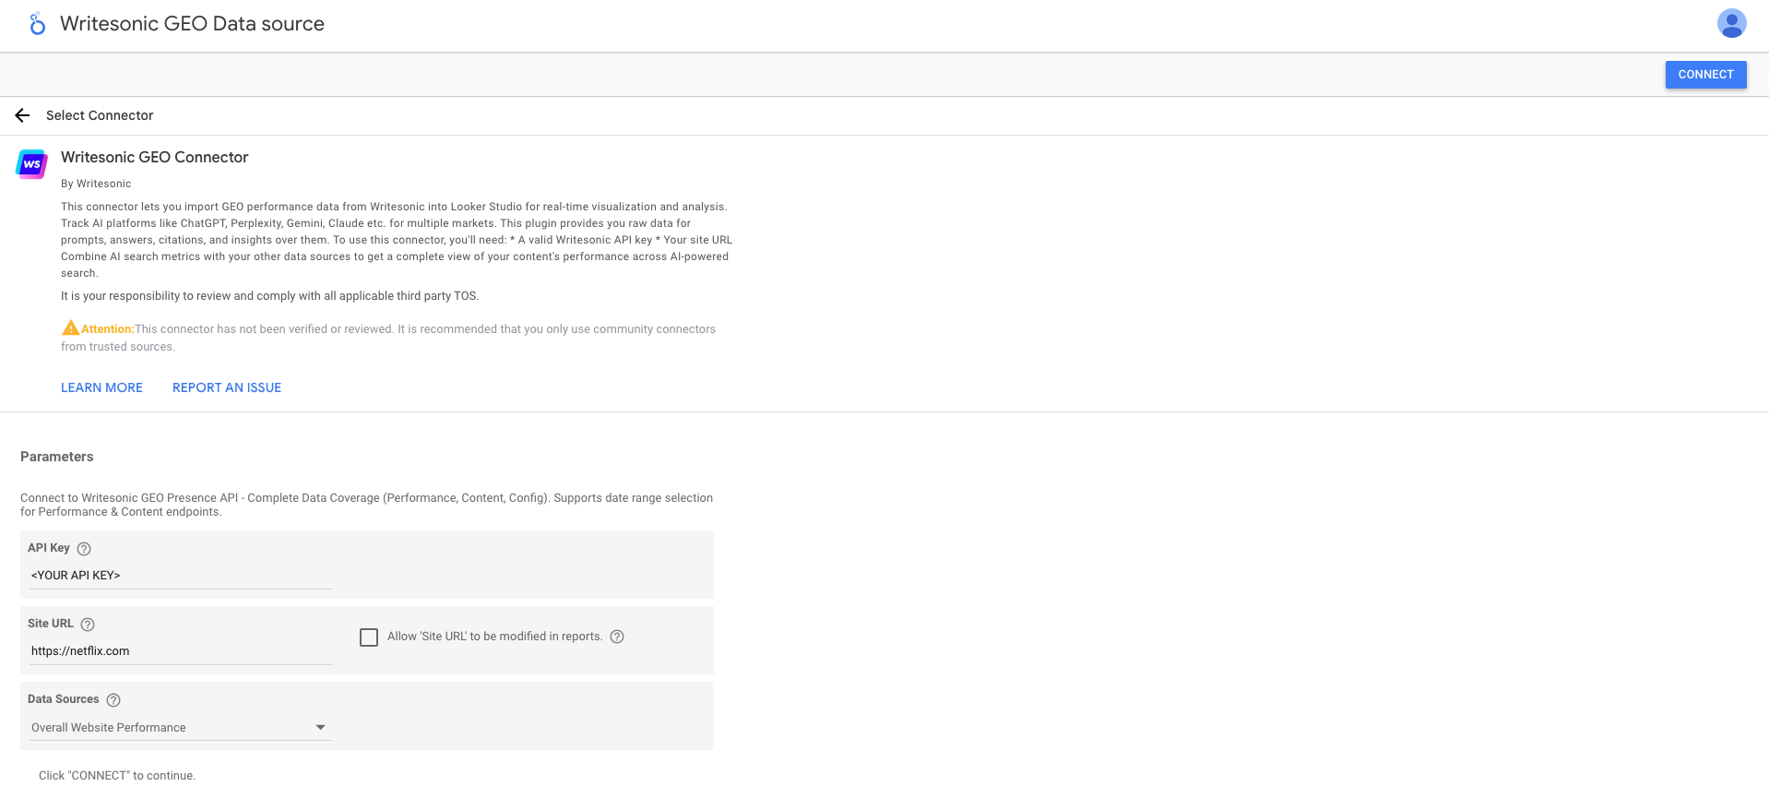The height and width of the screenshot is (798, 1769).
Task: Click the Looker Studio logo icon
Action: [37, 24]
